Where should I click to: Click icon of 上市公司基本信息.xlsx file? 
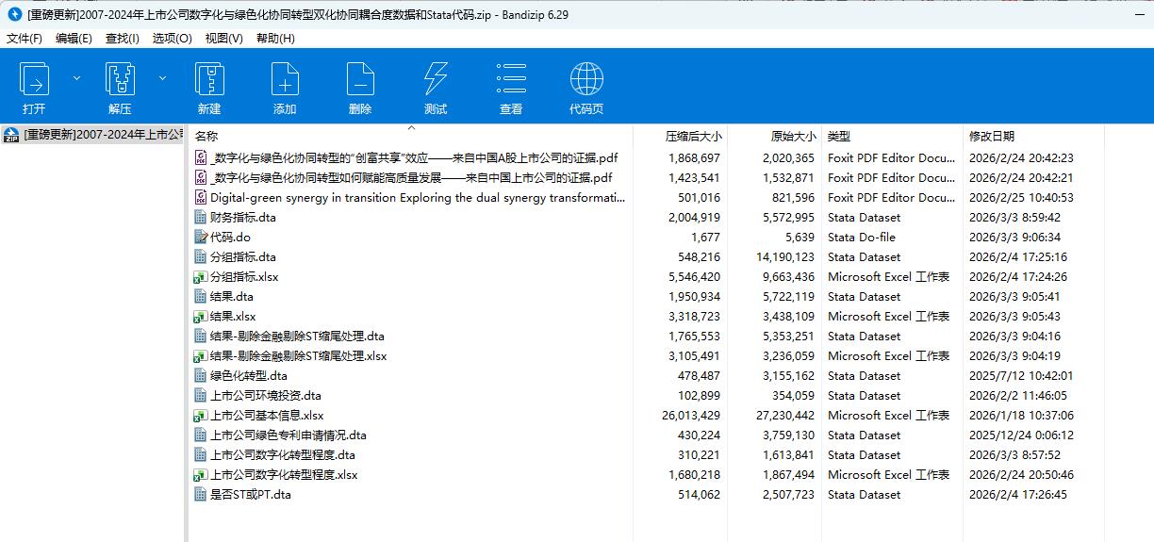[200, 415]
